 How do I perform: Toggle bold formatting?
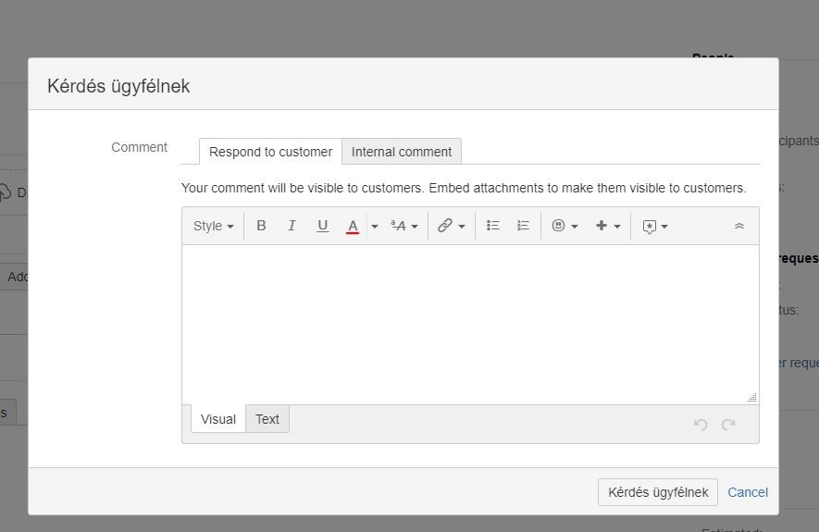(x=261, y=226)
